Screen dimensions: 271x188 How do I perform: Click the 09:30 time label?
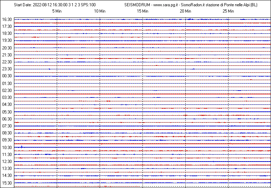coord(7,140)
